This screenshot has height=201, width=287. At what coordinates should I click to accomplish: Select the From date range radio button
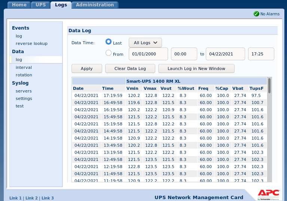[109, 53]
